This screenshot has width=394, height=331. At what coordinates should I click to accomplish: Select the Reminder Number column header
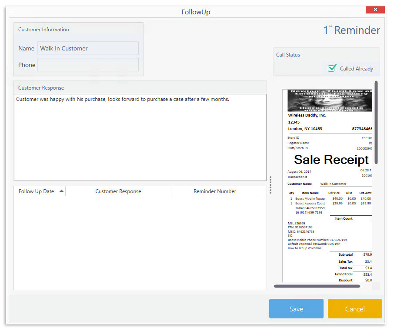pyautogui.click(x=215, y=191)
